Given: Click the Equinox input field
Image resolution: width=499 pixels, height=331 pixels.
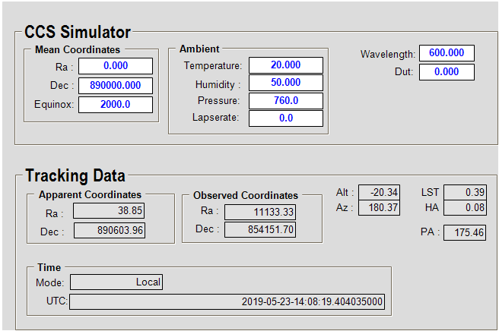Looking at the screenshot, I should point(116,105).
